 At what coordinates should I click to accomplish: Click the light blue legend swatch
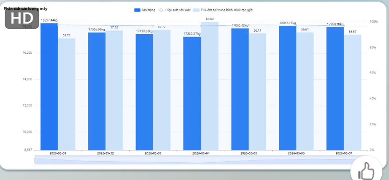[x=196, y=10]
